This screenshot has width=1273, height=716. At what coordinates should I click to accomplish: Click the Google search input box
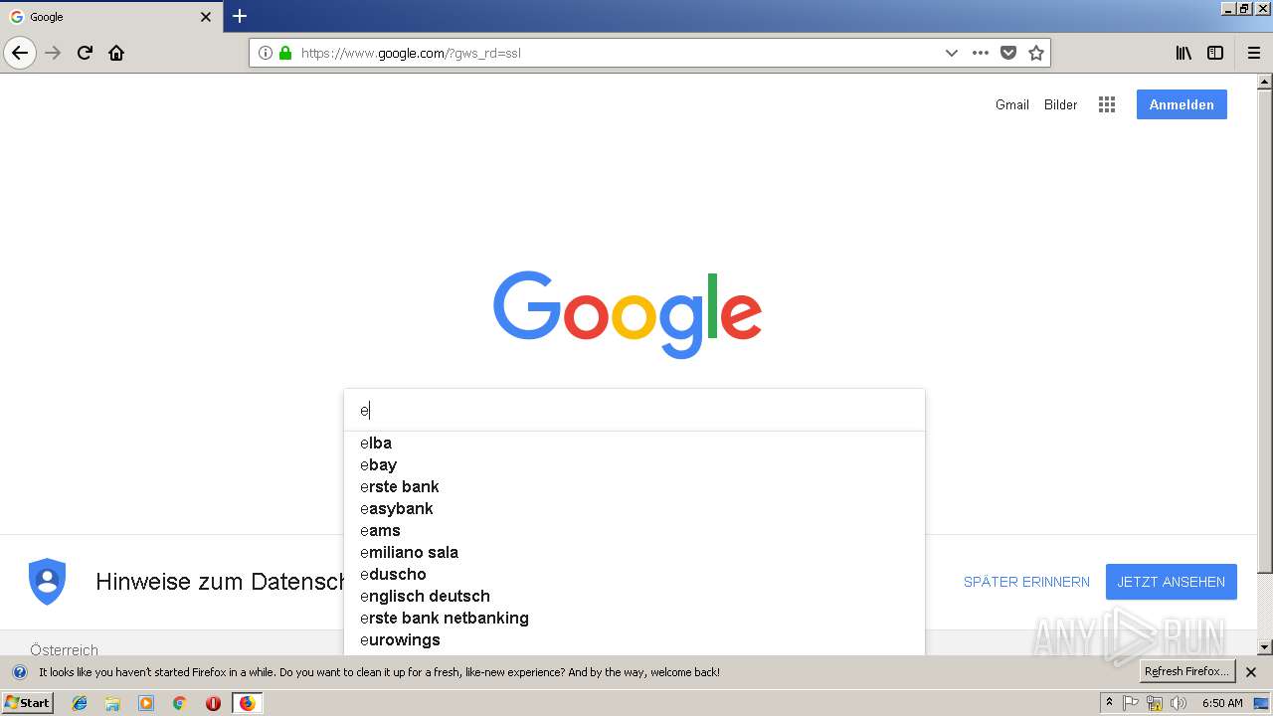tap(635, 410)
